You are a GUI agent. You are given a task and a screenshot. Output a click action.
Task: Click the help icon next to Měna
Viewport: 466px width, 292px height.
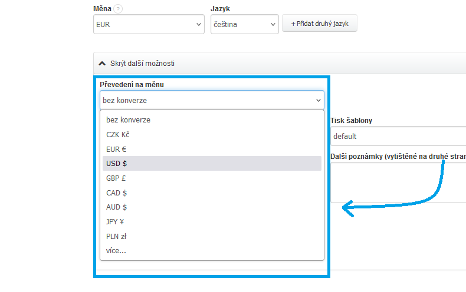point(119,9)
